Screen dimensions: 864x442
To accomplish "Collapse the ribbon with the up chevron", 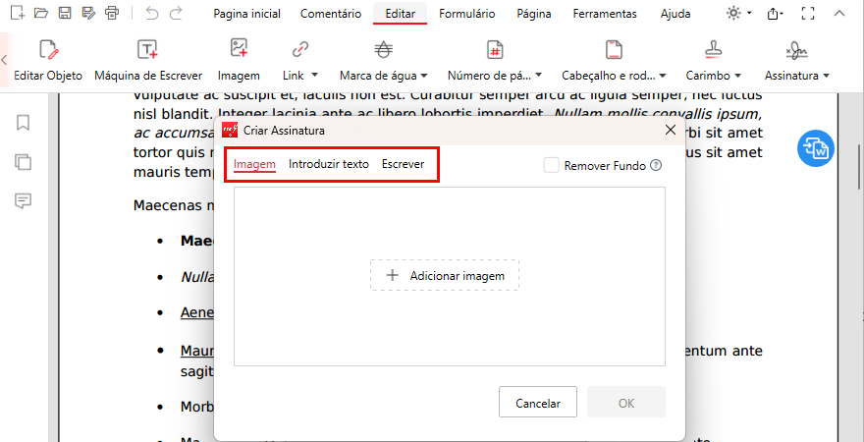I will 839,14.
